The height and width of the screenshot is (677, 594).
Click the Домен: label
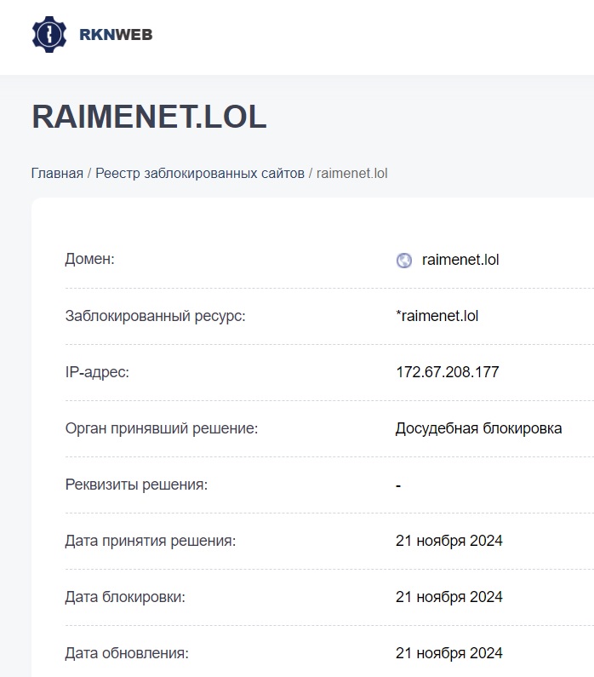pyautogui.click(x=89, y=259)
